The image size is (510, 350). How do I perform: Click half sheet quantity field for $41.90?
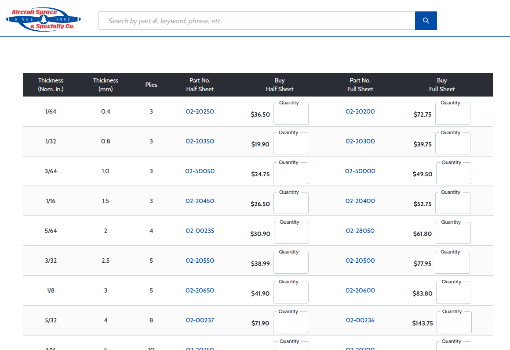tap(291, 293)
